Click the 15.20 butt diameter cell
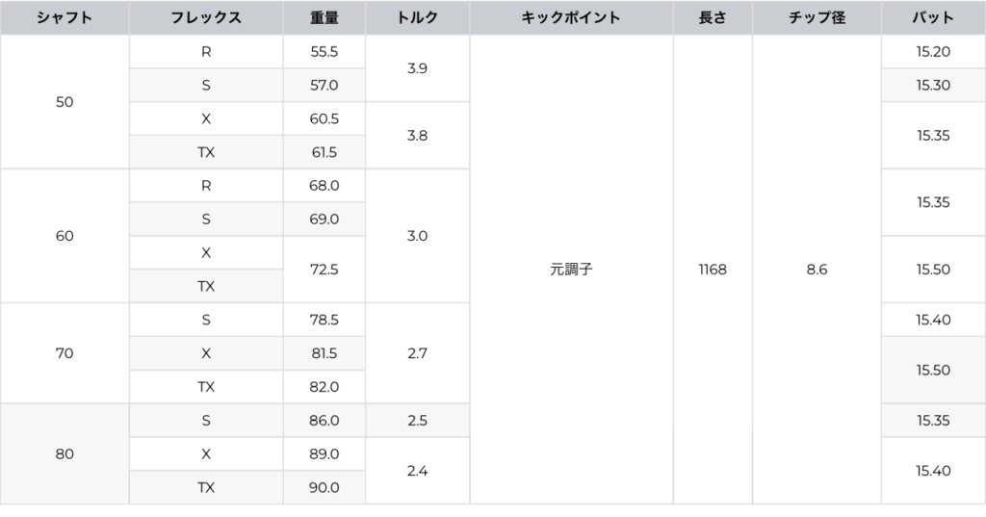 [x=933, y=52]
